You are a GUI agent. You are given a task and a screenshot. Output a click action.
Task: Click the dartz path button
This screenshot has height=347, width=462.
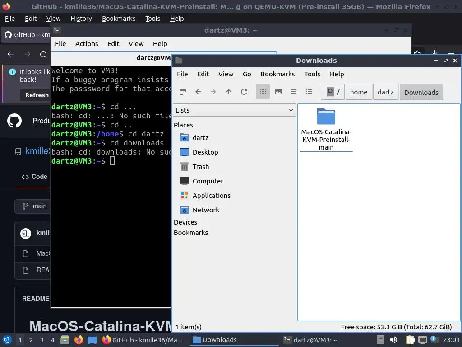[385, 92]
